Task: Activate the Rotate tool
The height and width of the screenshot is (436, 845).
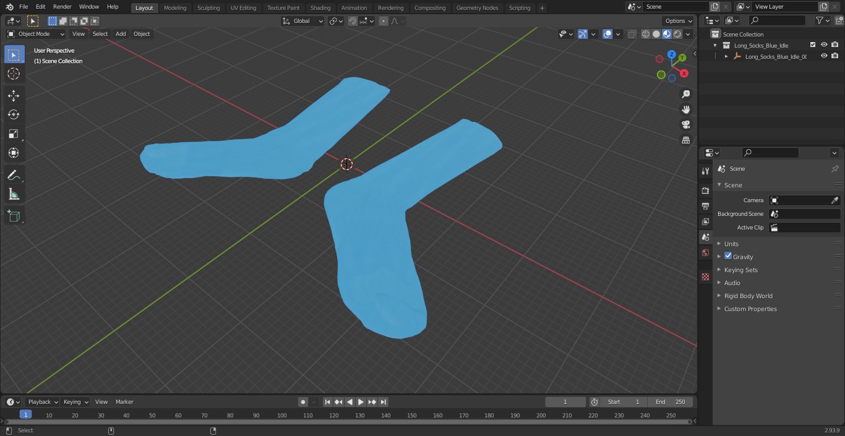Action: 14,114
